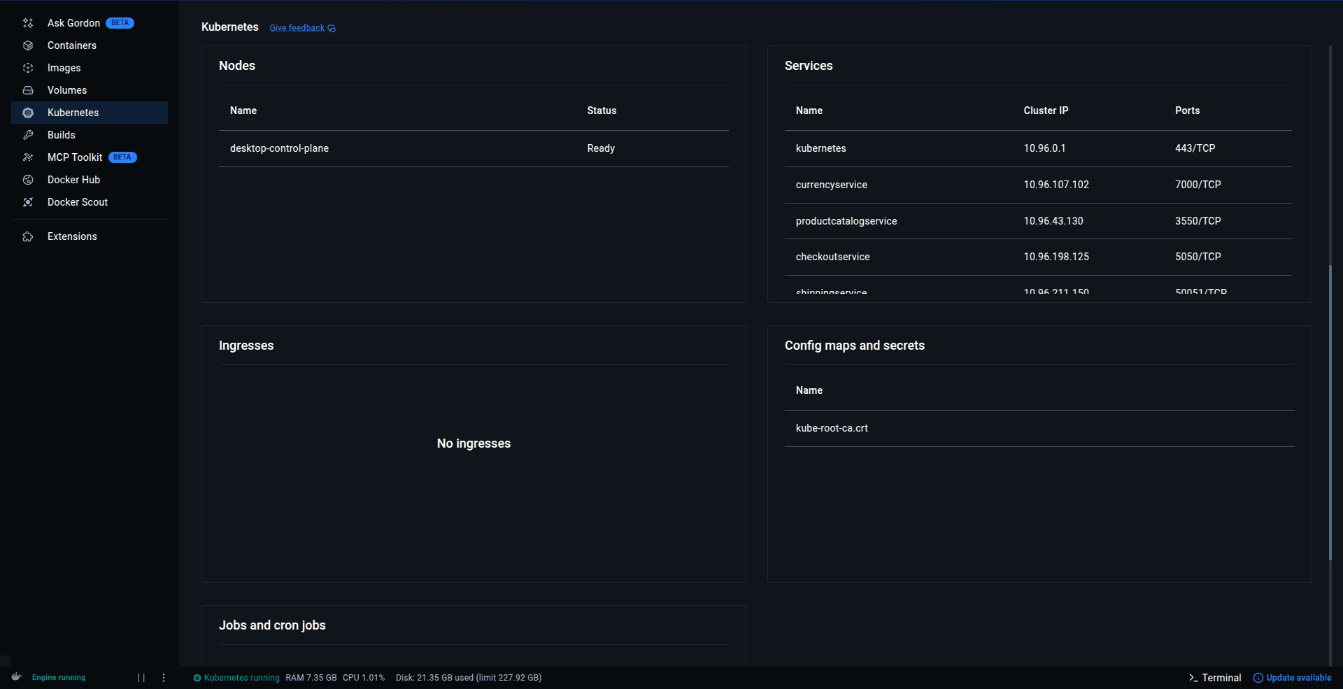Click cluster IP 10.96.0.1
1343x689 pixels.
click(x=1044, y=148)
